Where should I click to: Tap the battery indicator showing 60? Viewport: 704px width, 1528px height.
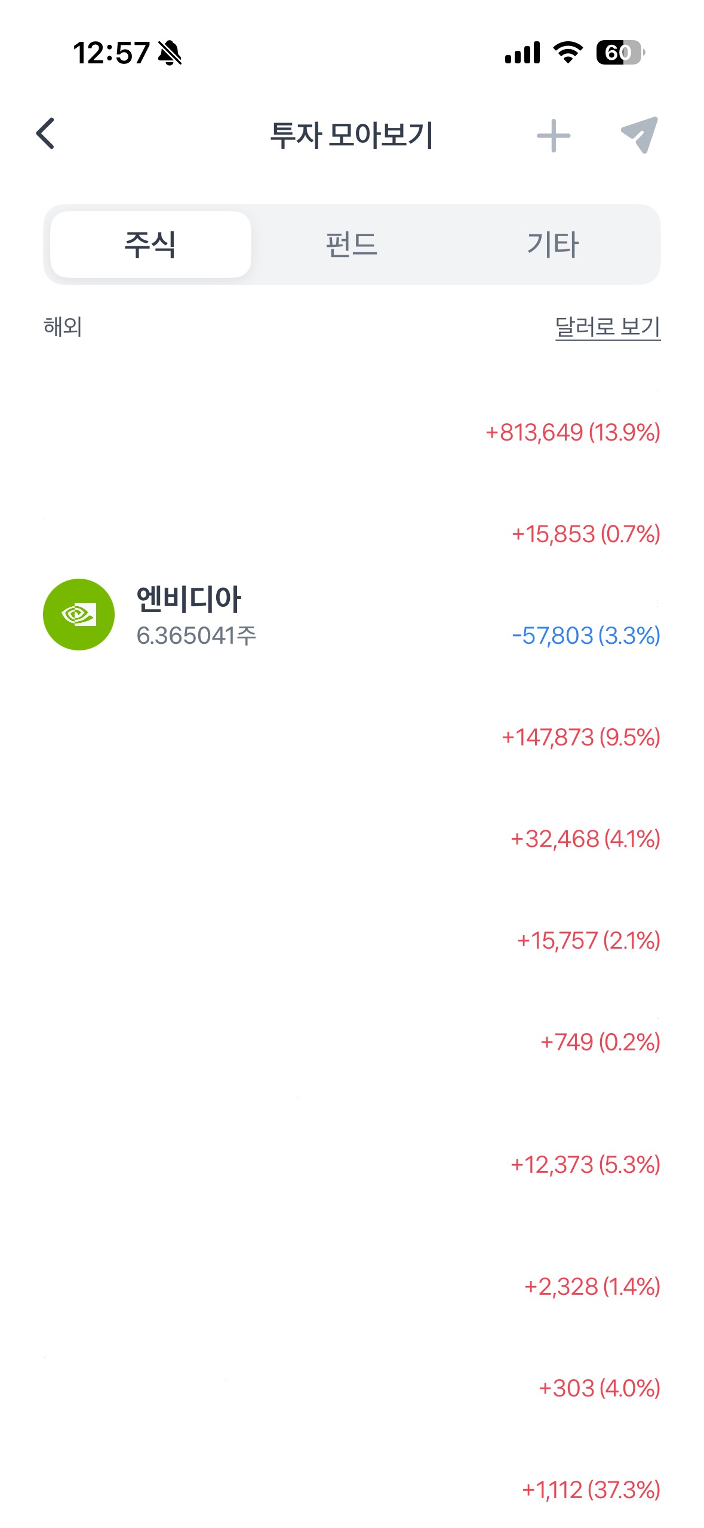[x=620, y=53]
